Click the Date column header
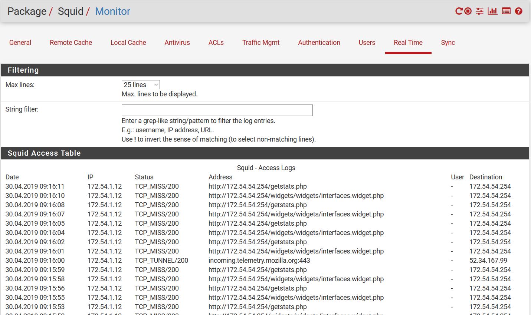Viewport: 531px width, 315px height. tap(12, 177)
